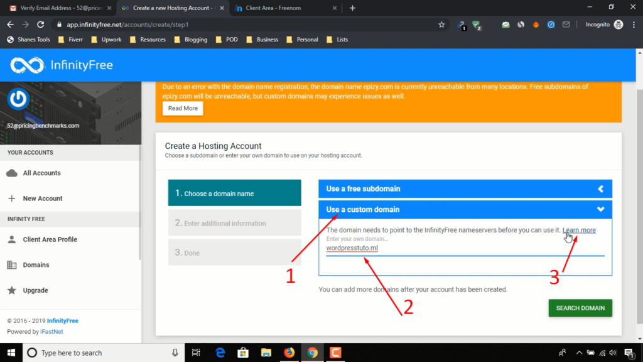Close the Verify Email Address tab
Image resolution: width=643 pixels, height=362 pixels.
[x=109, y=8]
